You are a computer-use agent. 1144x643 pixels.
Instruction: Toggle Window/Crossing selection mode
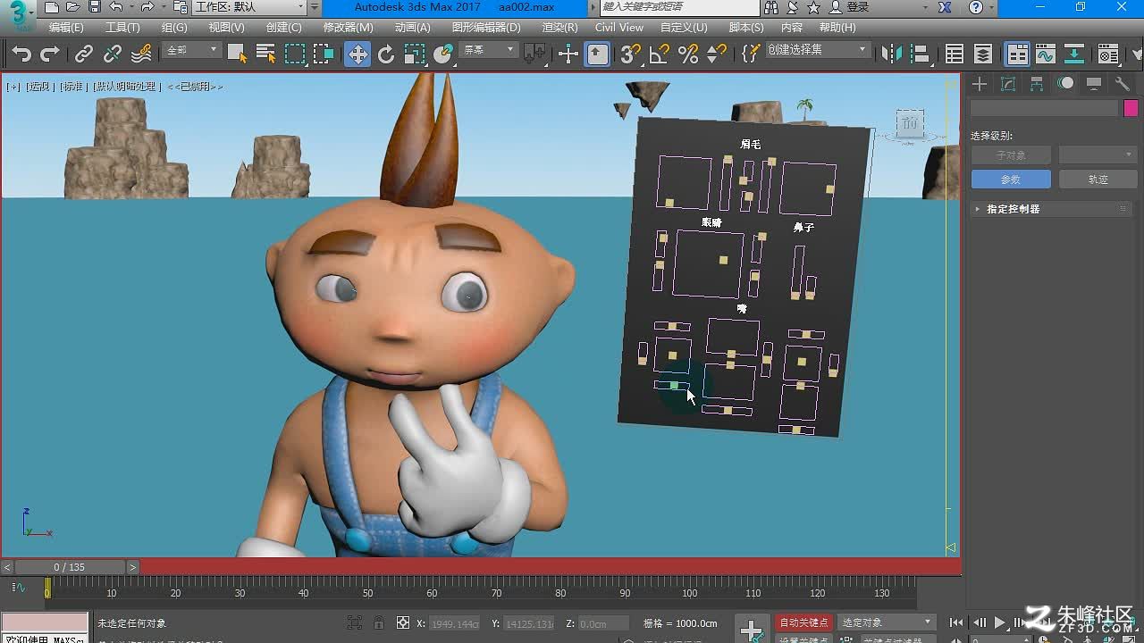(324, 54)
